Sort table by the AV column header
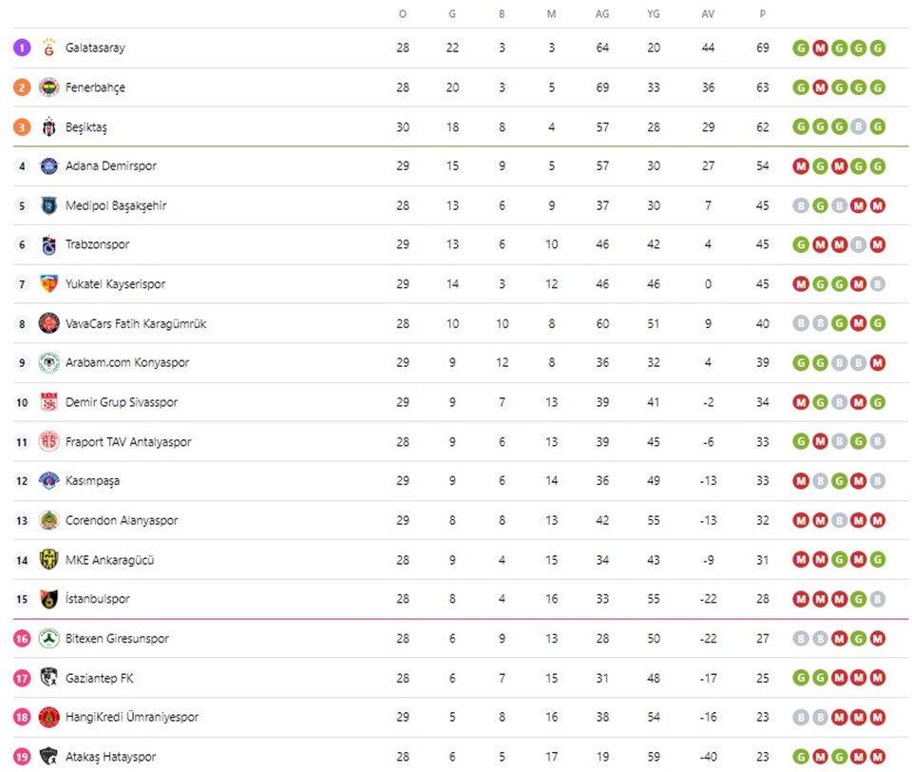 [708, 14]
